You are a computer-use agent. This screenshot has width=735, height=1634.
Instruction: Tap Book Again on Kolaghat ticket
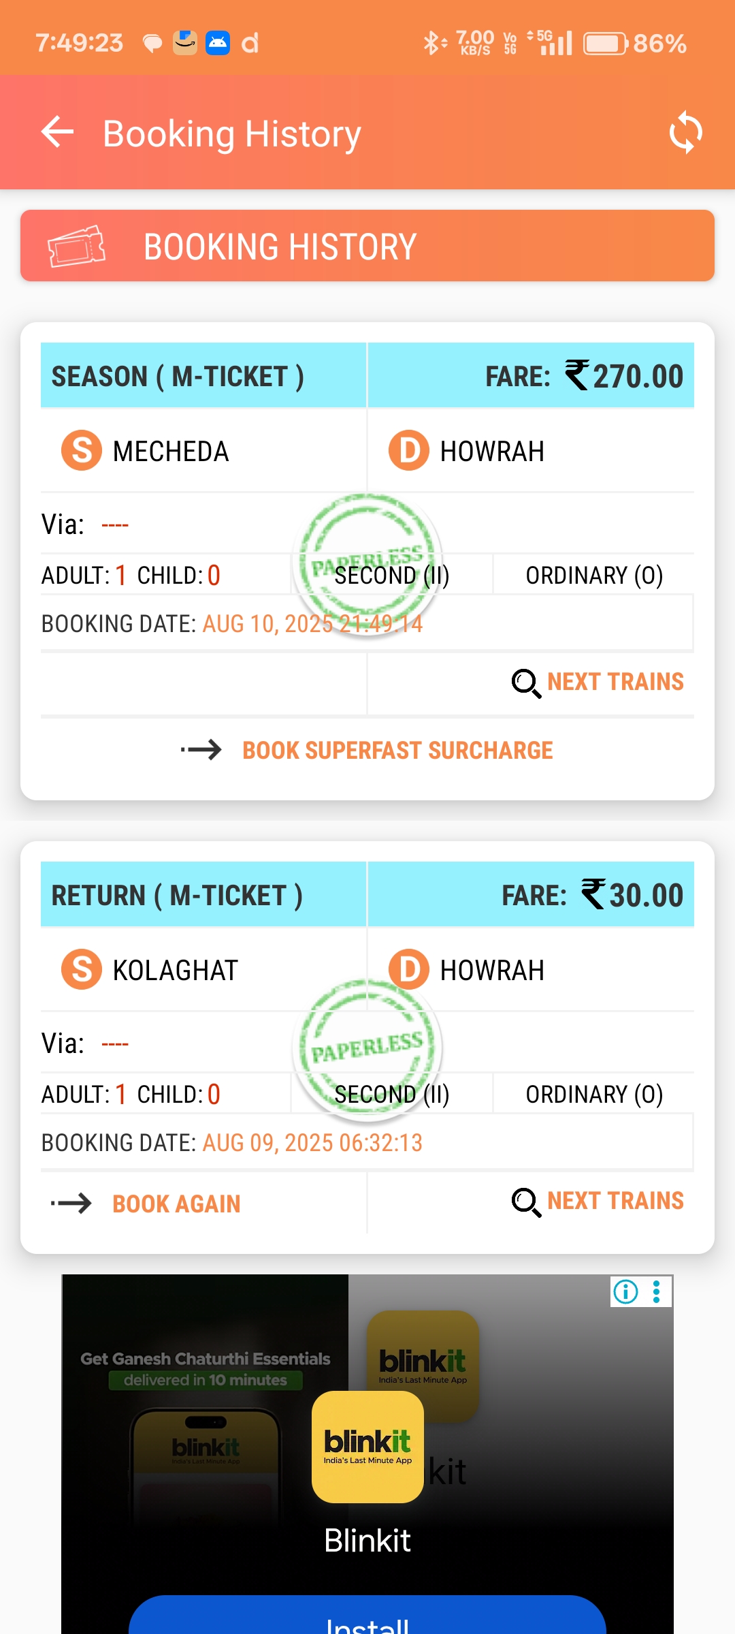tap(176, 1204)
